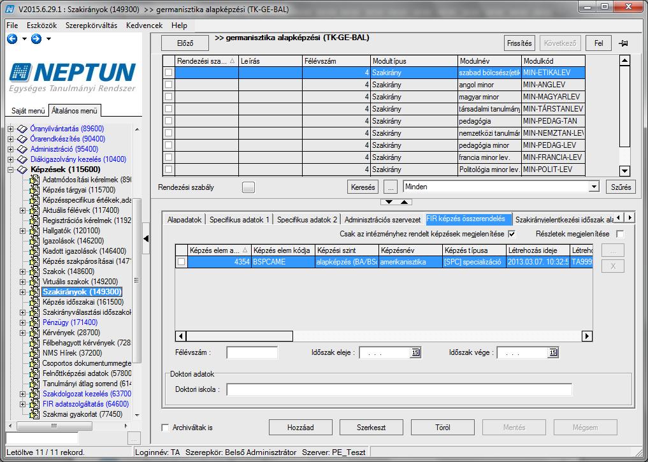Tick the checkbox for the magyar minor row
The image size is (648, 462).
point(169,97)
